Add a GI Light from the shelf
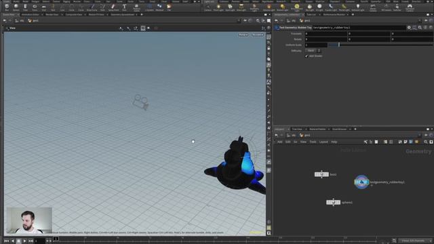Image resolution: width=434 pixels, height=244 pixels. point(319,7)
